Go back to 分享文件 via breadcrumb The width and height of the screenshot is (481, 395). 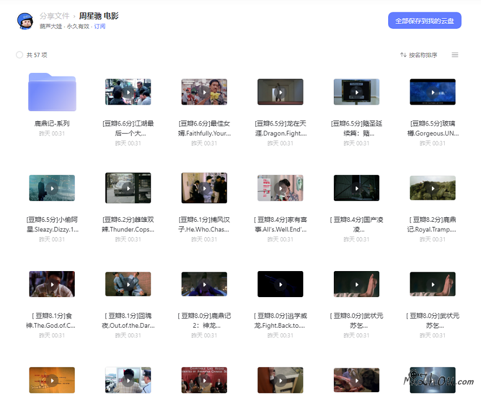pos(55,16)
